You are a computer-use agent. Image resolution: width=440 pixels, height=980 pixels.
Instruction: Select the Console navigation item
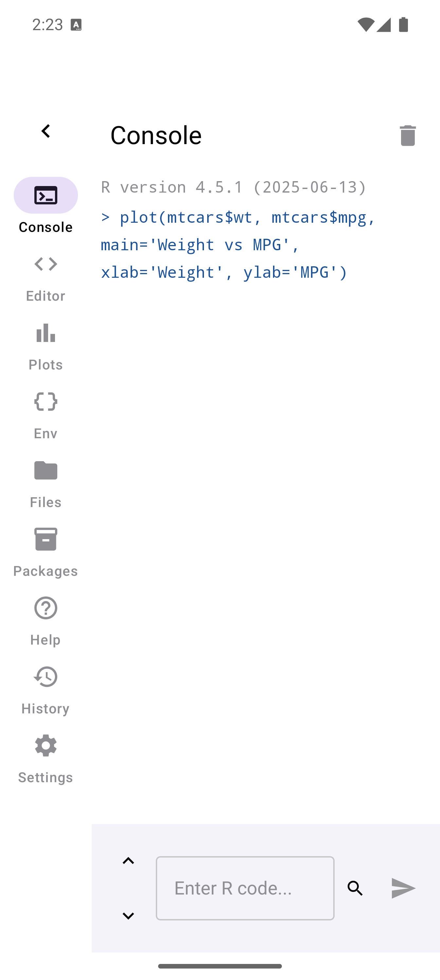(x=46, y=205)
